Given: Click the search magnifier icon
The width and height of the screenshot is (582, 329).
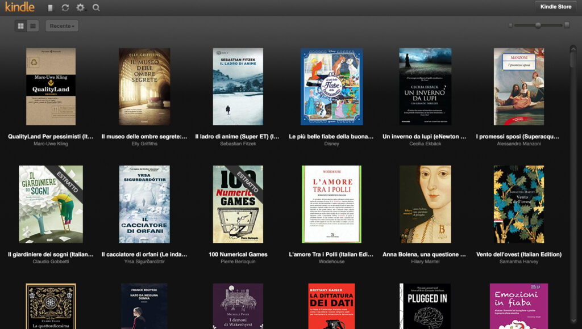Looking at the screenshot, I should click(x=96, y=8).
